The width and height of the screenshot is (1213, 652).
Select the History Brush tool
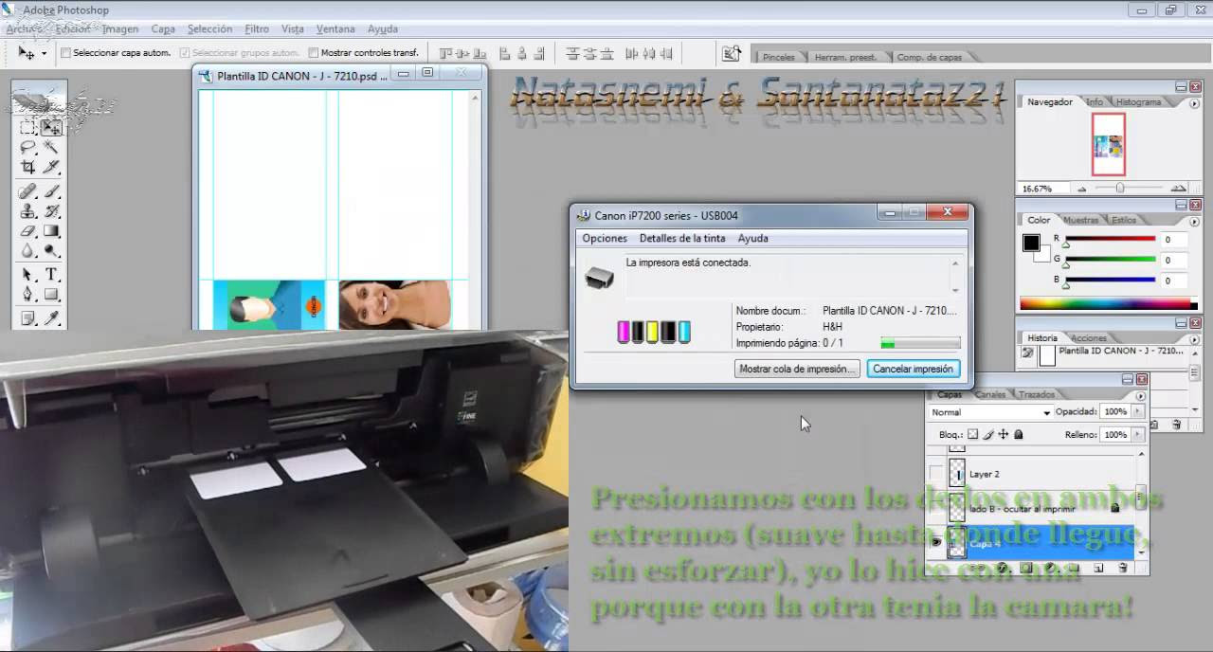(x=51, y=211)
